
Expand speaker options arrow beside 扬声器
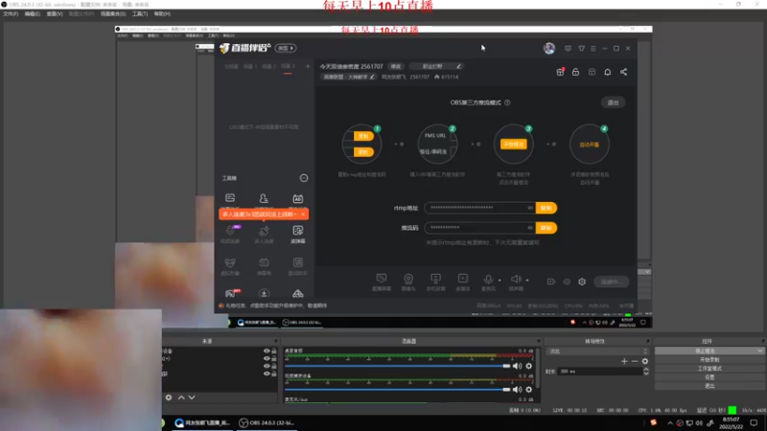[526, 281]
